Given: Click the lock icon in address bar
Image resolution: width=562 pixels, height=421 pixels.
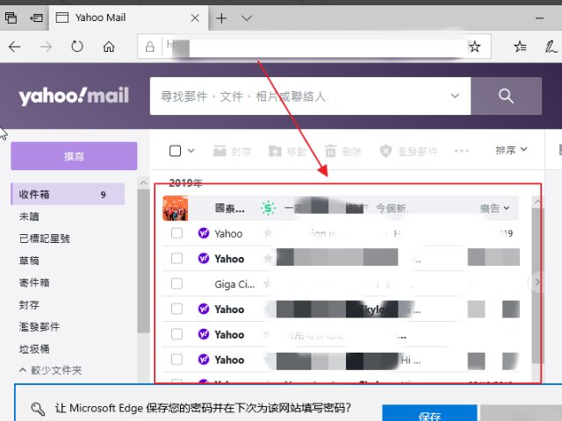Looking at the screenshot, I should click(150, 46).
